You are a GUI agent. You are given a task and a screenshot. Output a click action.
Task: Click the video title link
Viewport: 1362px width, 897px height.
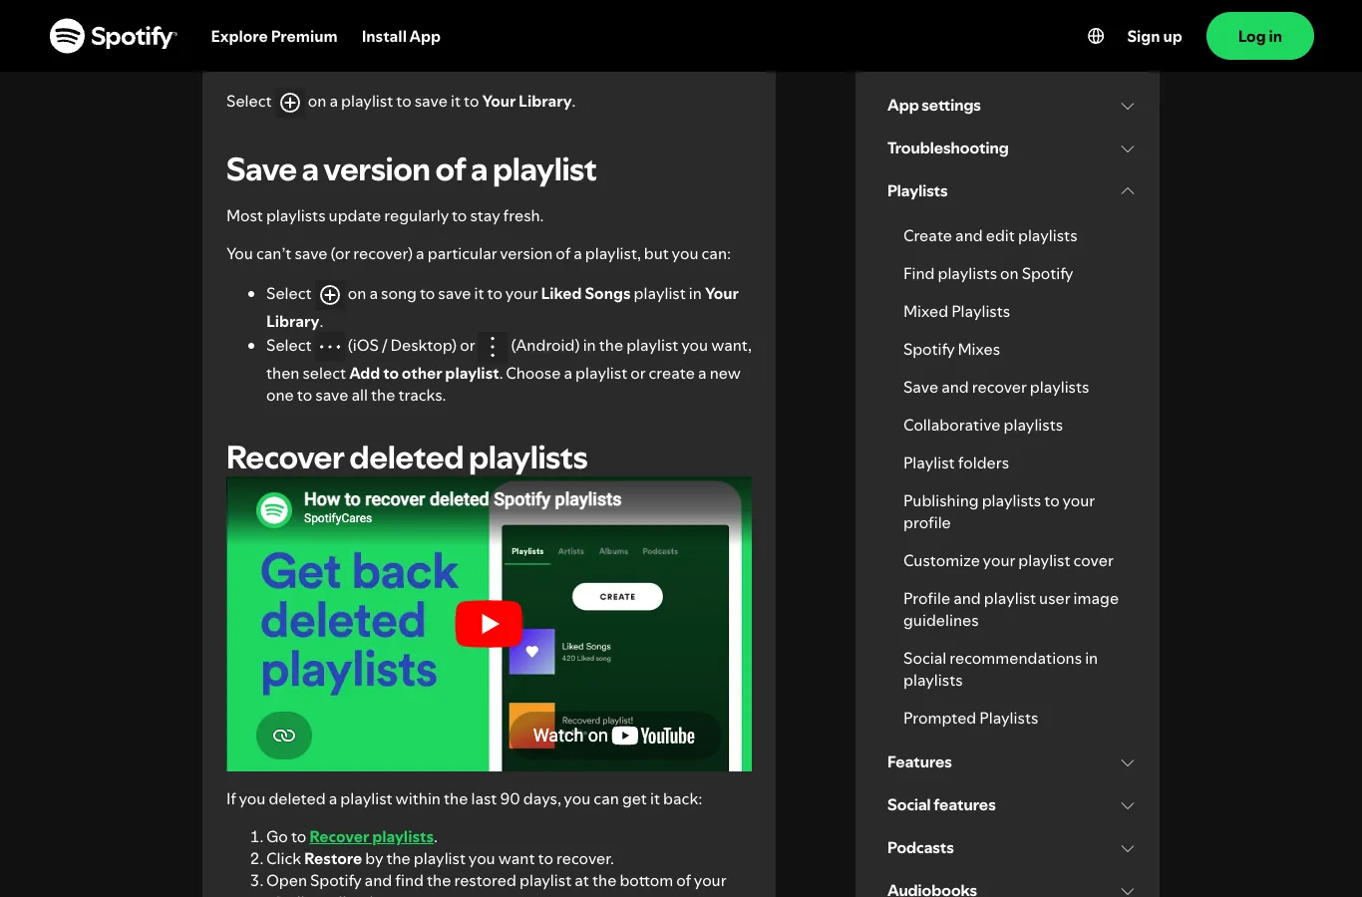tap(463, 499)
